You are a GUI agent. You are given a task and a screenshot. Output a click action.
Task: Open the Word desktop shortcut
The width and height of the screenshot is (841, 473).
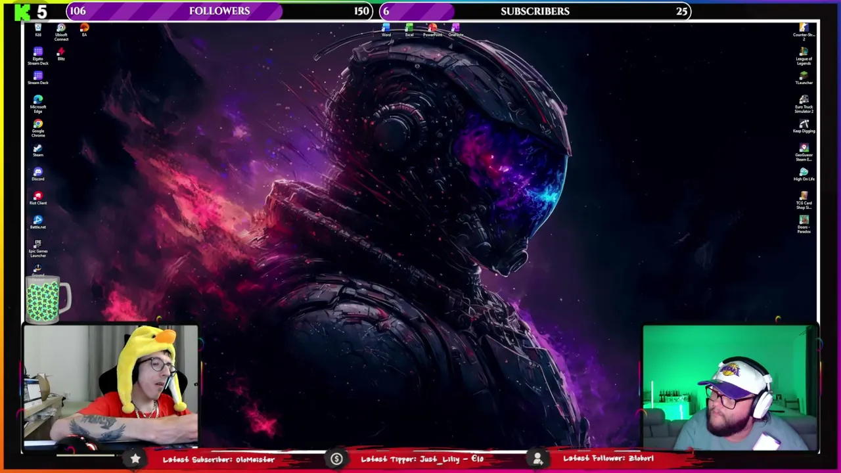(x=386, y=30)
